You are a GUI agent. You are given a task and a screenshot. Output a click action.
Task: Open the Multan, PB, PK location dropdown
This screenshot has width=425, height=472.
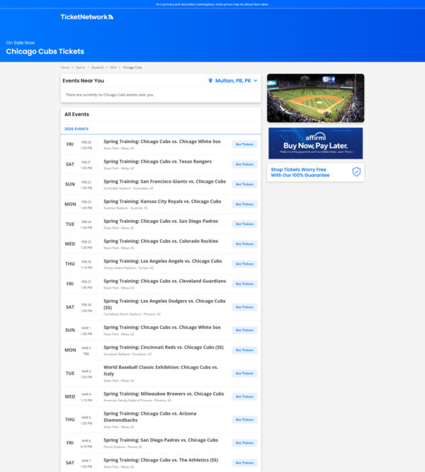[x=233, y=81]
